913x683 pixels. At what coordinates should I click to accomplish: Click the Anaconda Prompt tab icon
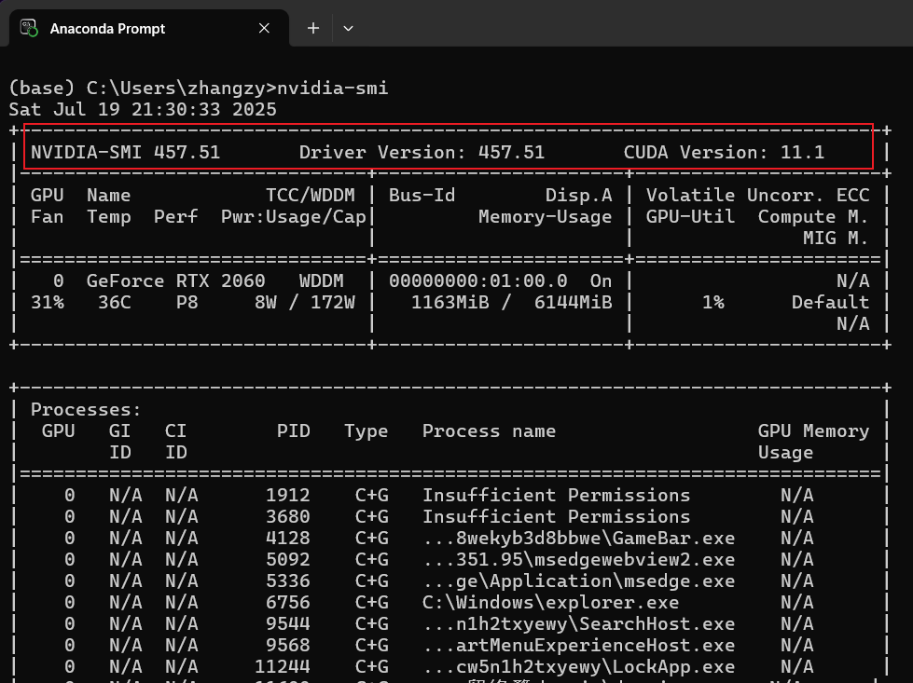point(29,28)
